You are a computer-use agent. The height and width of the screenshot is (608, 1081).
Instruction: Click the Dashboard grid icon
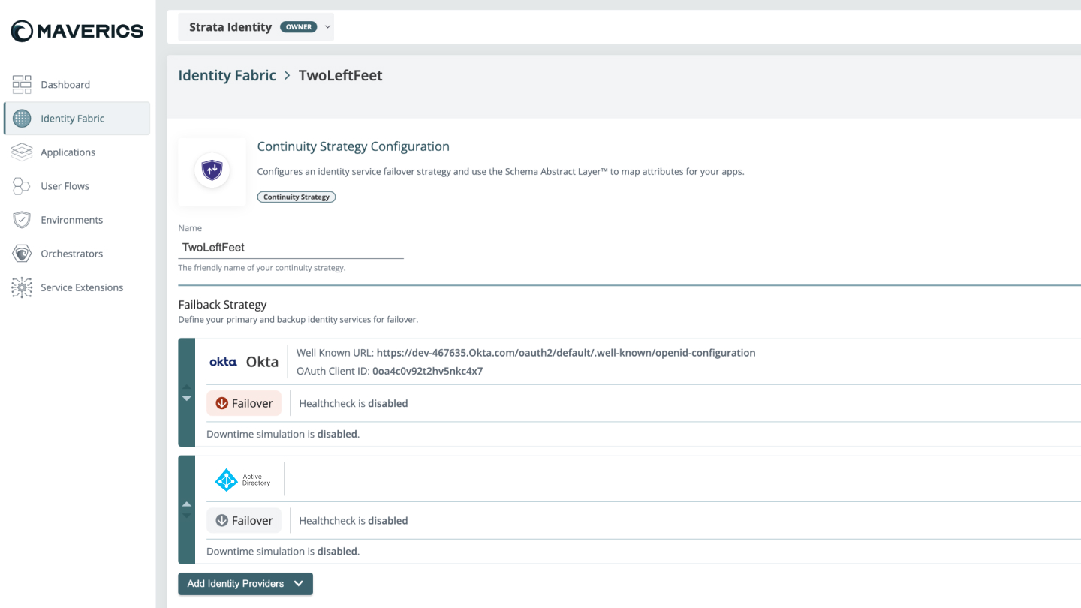coord(22,84)
